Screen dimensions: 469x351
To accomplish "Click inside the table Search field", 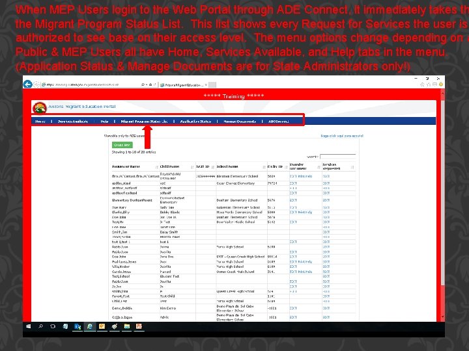I will click(x=337, y=157).
